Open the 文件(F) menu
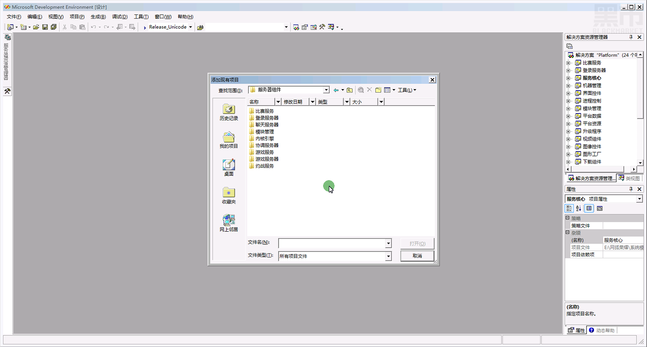This screenshot has width=647, height=347. pyautogui.click(x=14, y=17)
